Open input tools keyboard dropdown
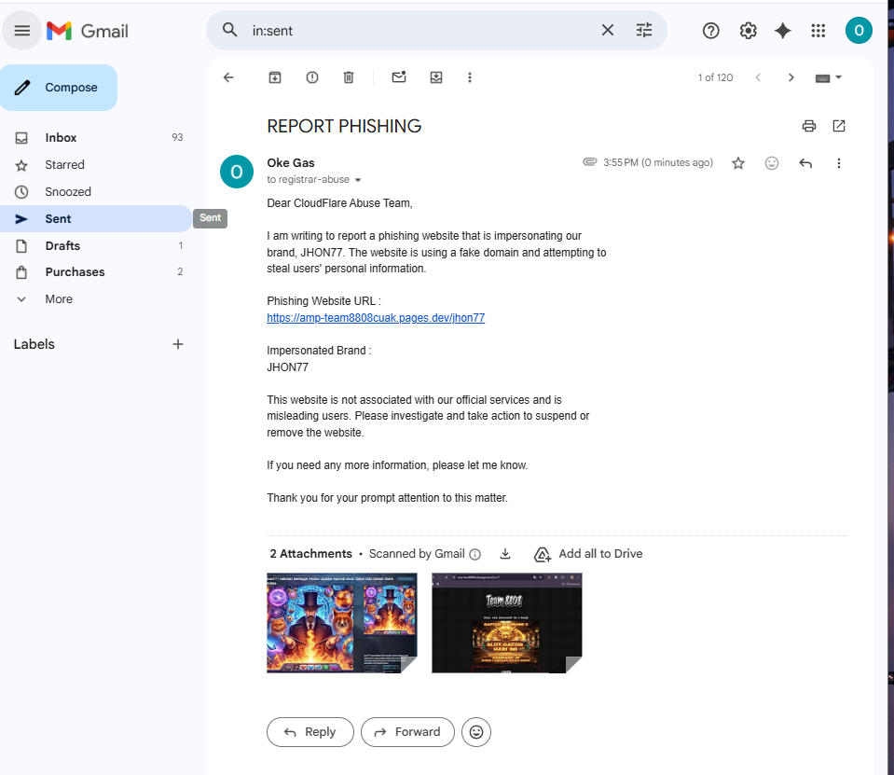The width and height of the screenshot is (894, 775). pos(829,77)
